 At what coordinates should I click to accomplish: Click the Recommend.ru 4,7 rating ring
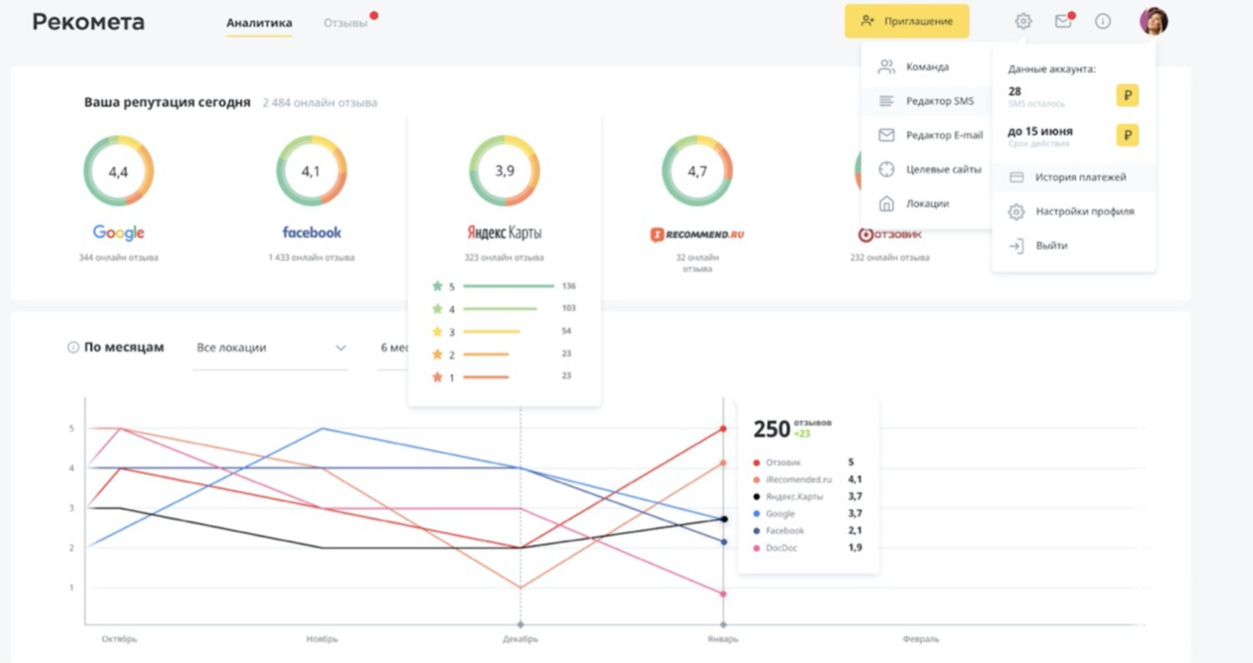pos(697,171)
